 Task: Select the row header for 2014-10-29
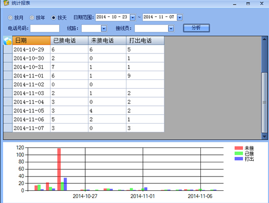pos(8,50)
